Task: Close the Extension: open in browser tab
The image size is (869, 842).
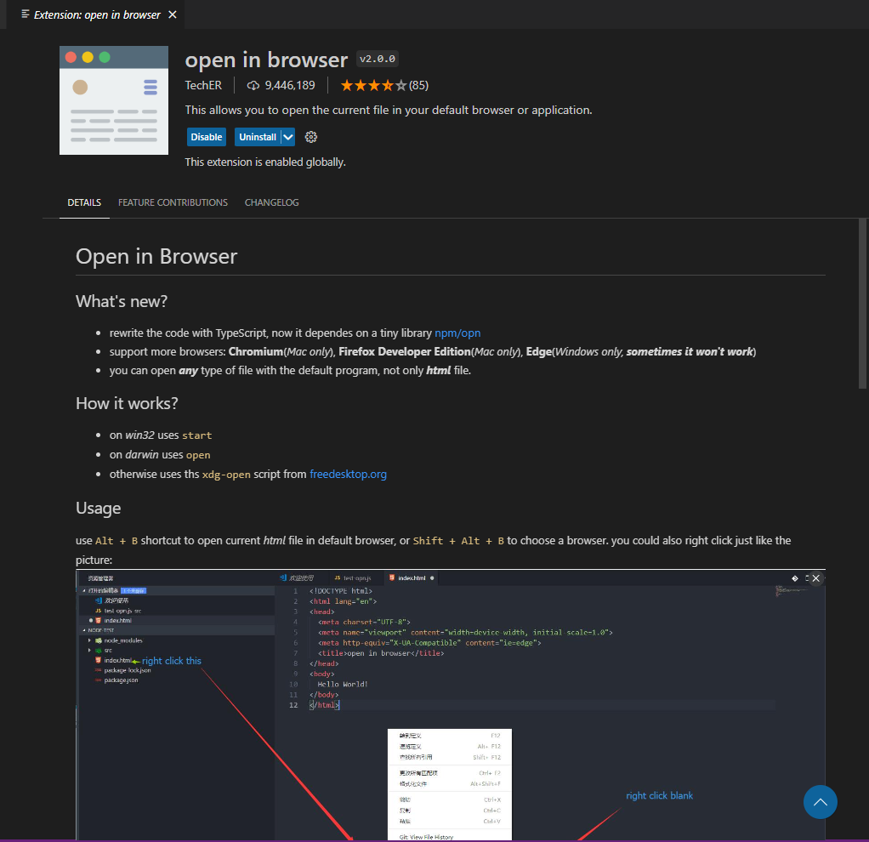Action: (172, 14)
